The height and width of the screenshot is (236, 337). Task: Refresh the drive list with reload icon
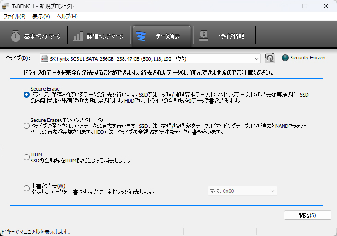[270, 58]
